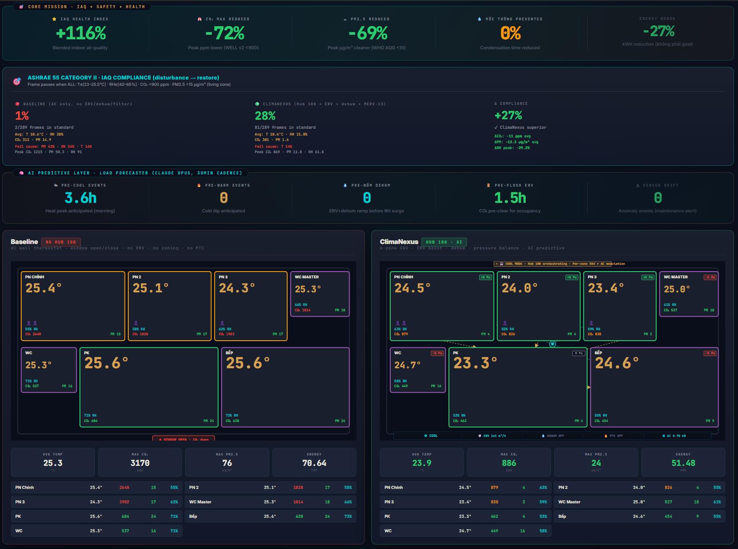Click the +116% IAQ Health Index value
This screenshot has width=738, height=549.
81,33
